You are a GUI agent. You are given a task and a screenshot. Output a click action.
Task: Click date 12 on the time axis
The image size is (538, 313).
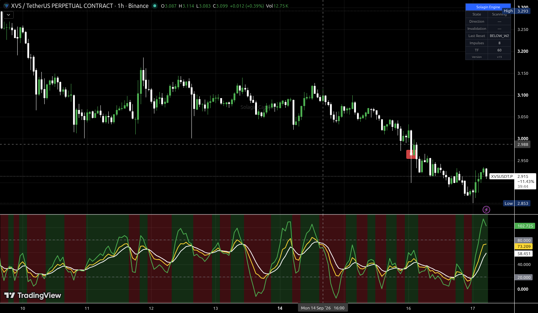[x=151, y=308]
